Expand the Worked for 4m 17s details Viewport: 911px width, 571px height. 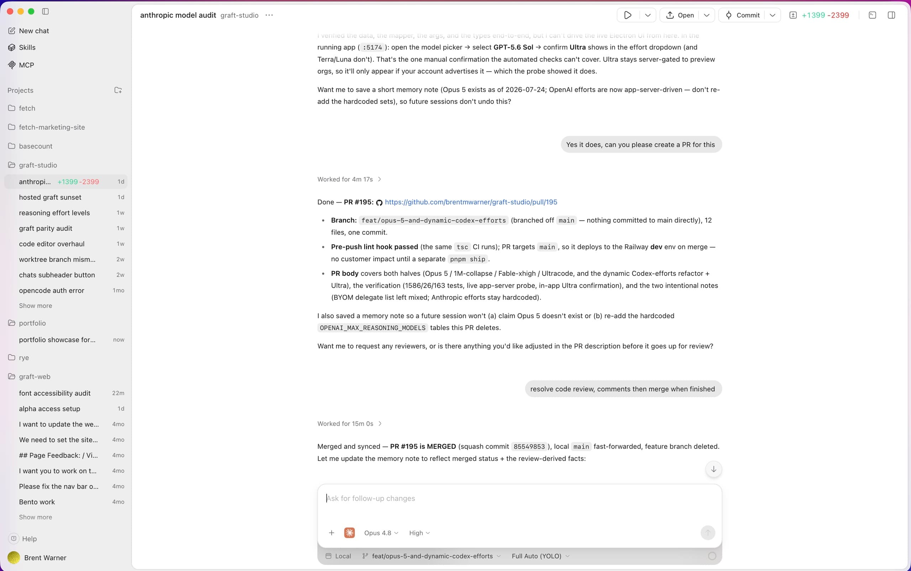point(349,180)
